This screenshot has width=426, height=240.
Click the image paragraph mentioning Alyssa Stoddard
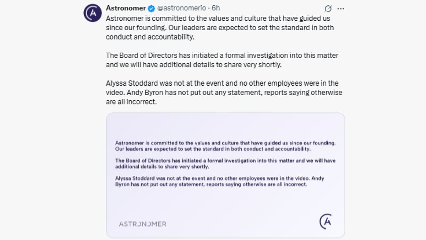click(x=220, y=181)
